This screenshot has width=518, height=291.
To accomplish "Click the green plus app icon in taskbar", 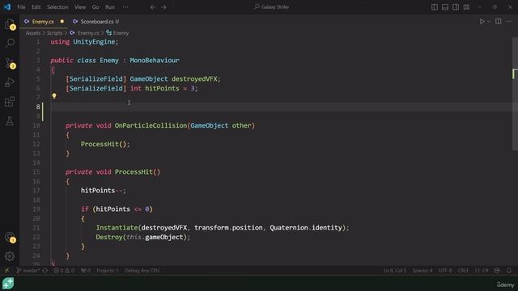I will 8,283.
